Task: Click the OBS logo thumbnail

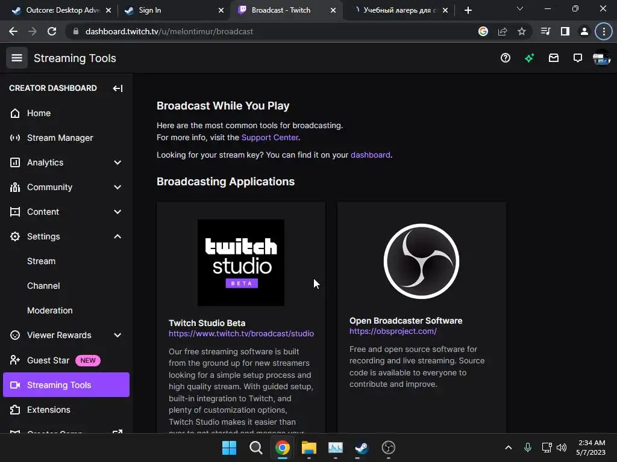Action: click(x=421, y=261)
